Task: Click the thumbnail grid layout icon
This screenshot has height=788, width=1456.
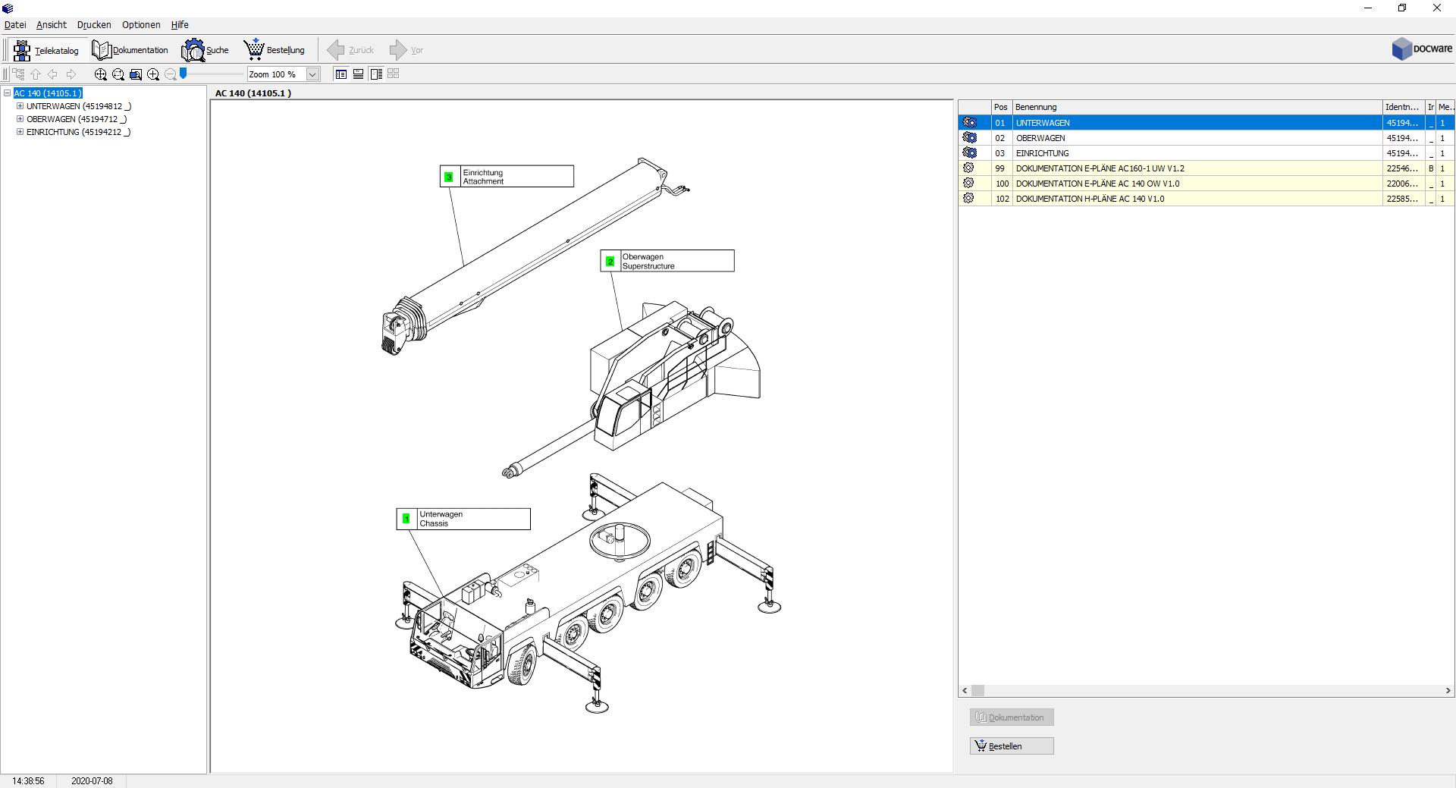Action: [x=393, y=74]
